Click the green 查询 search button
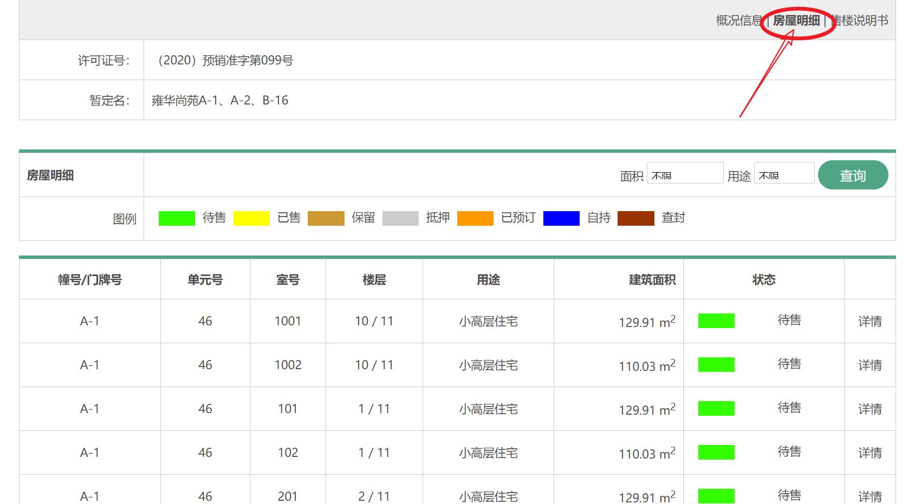This screenshot has width=915, height=504. [x=853, y=175]
